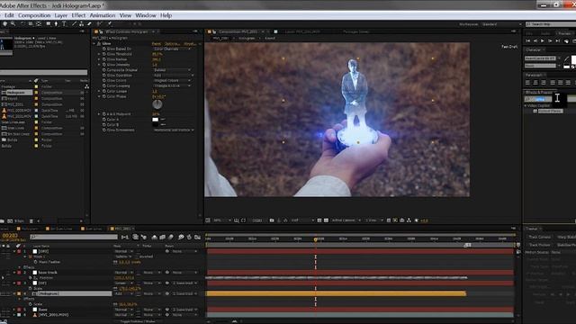576x324 pixels.
Task: Jump to last frame in Preview panel
Action: pyautogui.click(x=558, y=40)
